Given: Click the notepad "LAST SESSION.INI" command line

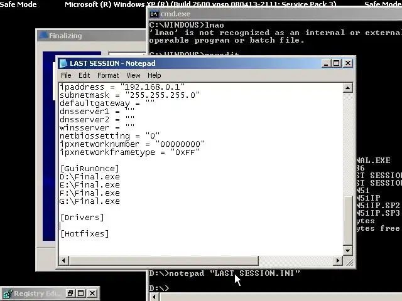Looking at the screenshot, I should [225, 273].
